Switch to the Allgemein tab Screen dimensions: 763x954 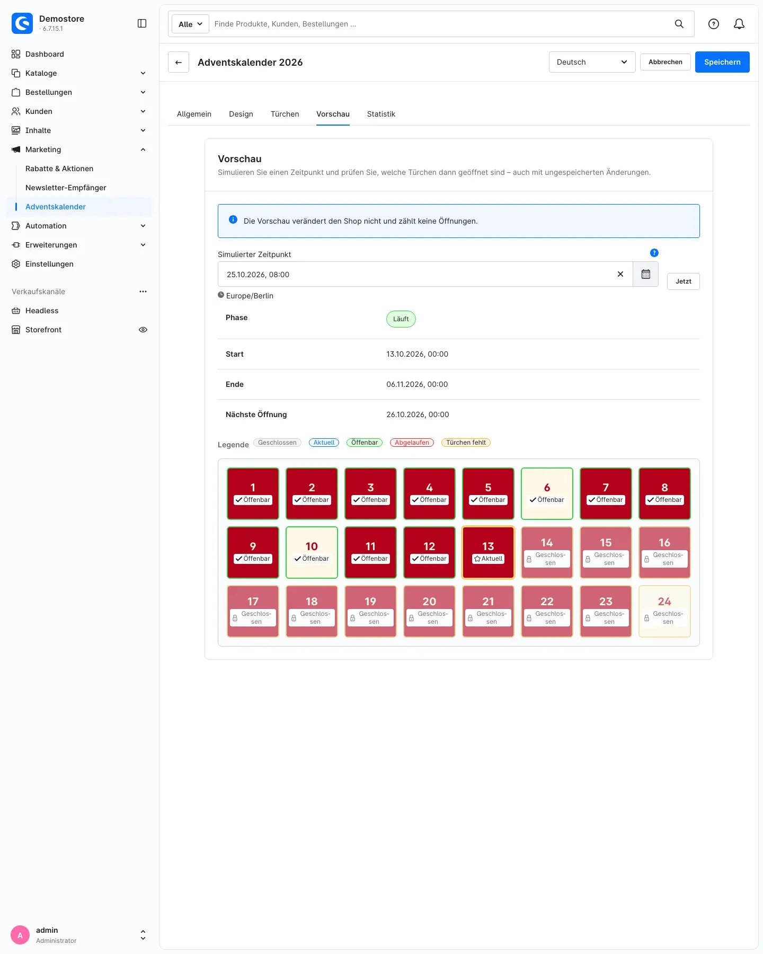pyautogui.click(x=194, y=114)
